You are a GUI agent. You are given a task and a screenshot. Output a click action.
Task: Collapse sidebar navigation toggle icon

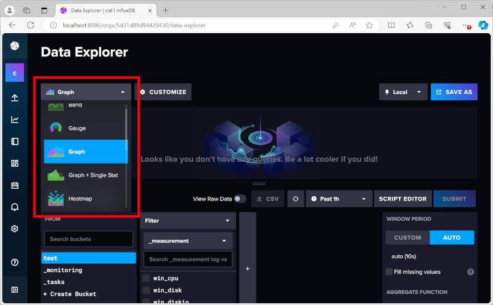14,290
